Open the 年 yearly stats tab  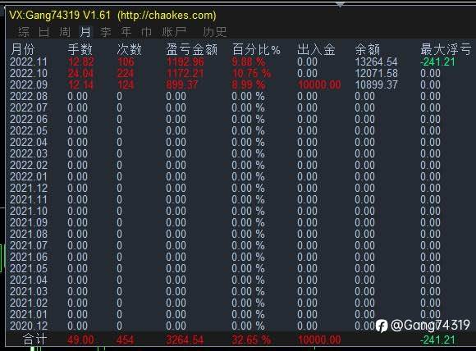click(126, 32)
